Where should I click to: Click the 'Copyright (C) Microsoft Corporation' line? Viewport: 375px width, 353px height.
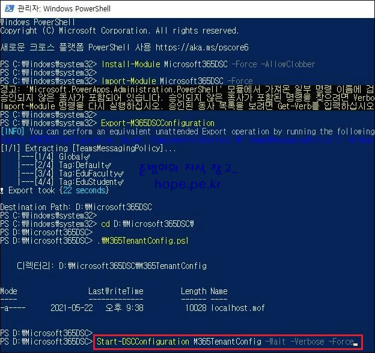coord(120,31)
